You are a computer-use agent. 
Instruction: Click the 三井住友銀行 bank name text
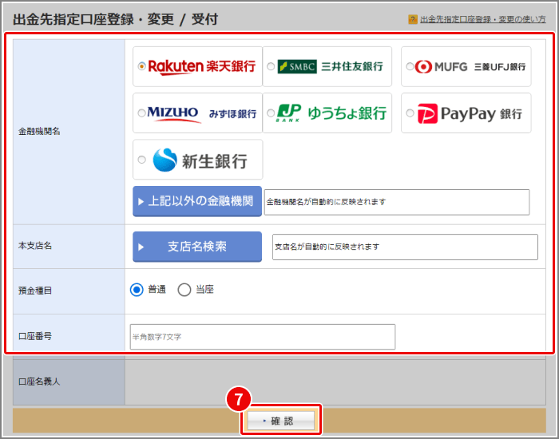coord(352,66)
